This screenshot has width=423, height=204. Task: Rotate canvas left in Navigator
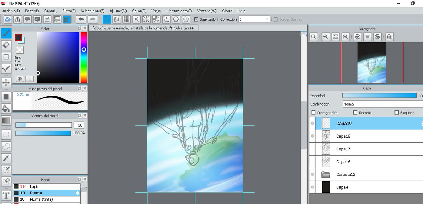click(357, 36)
